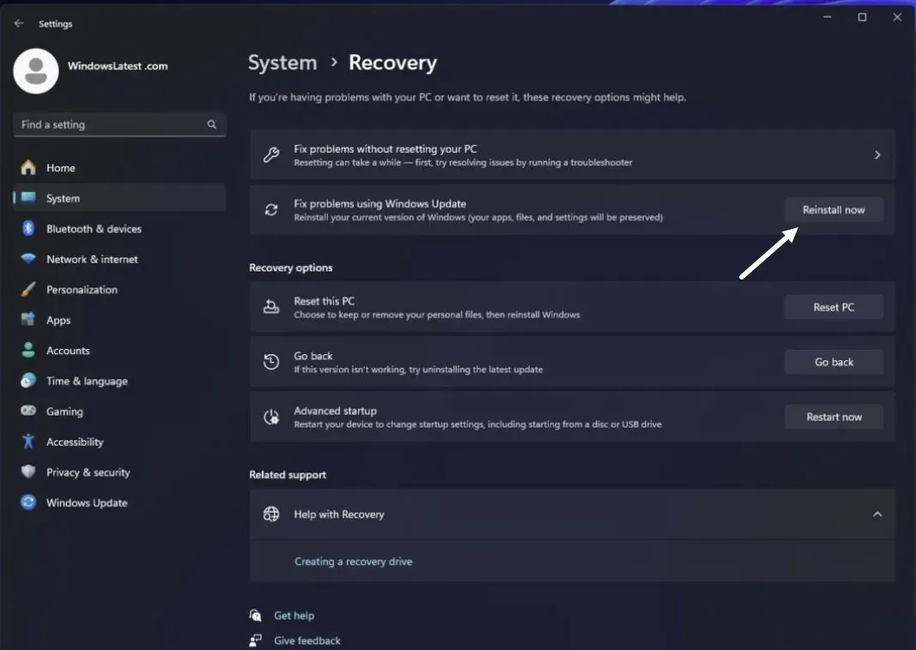Open Time & language settings

point(119,381)
